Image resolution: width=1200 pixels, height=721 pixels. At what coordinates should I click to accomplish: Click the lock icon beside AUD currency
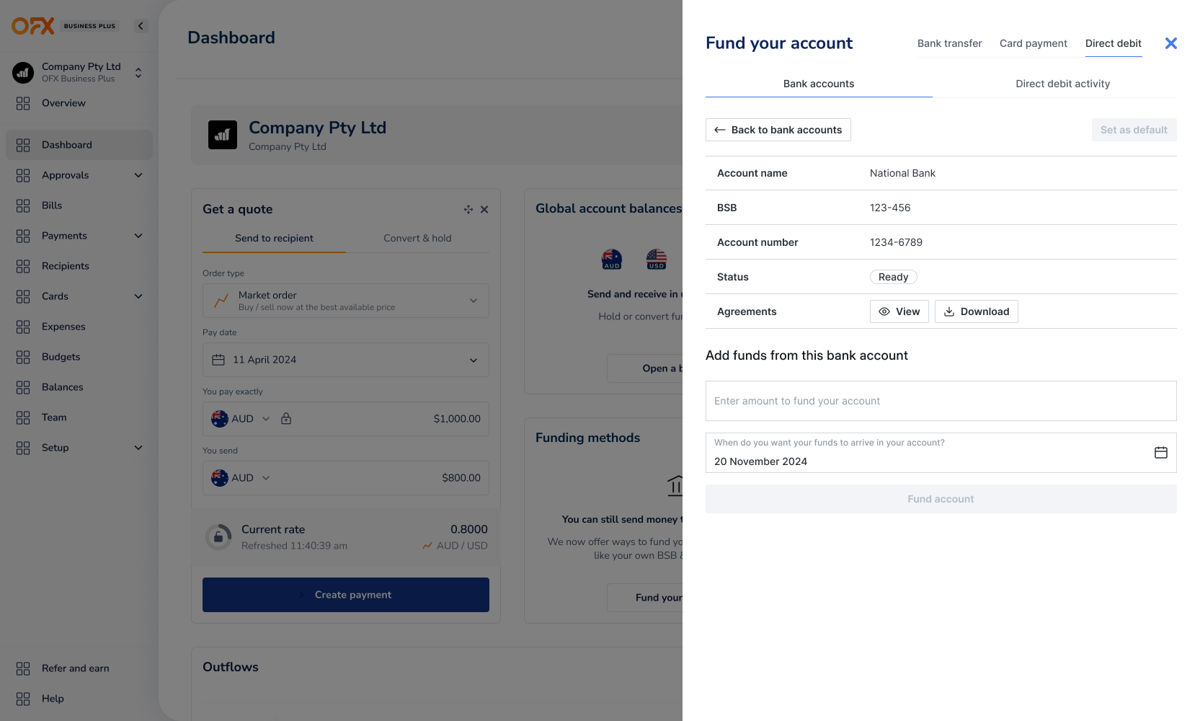click(286, 419)
